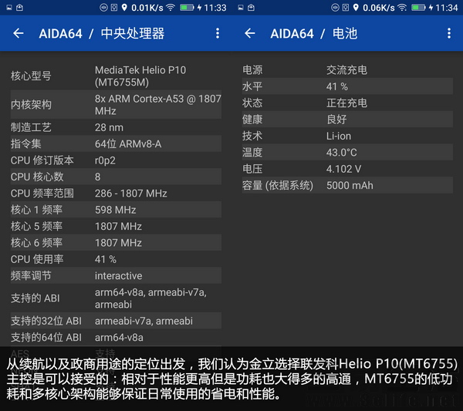463x411 pixels.
Task: Select the 内核架构 row with Cortex-A53
Action: tap(116, 105)
